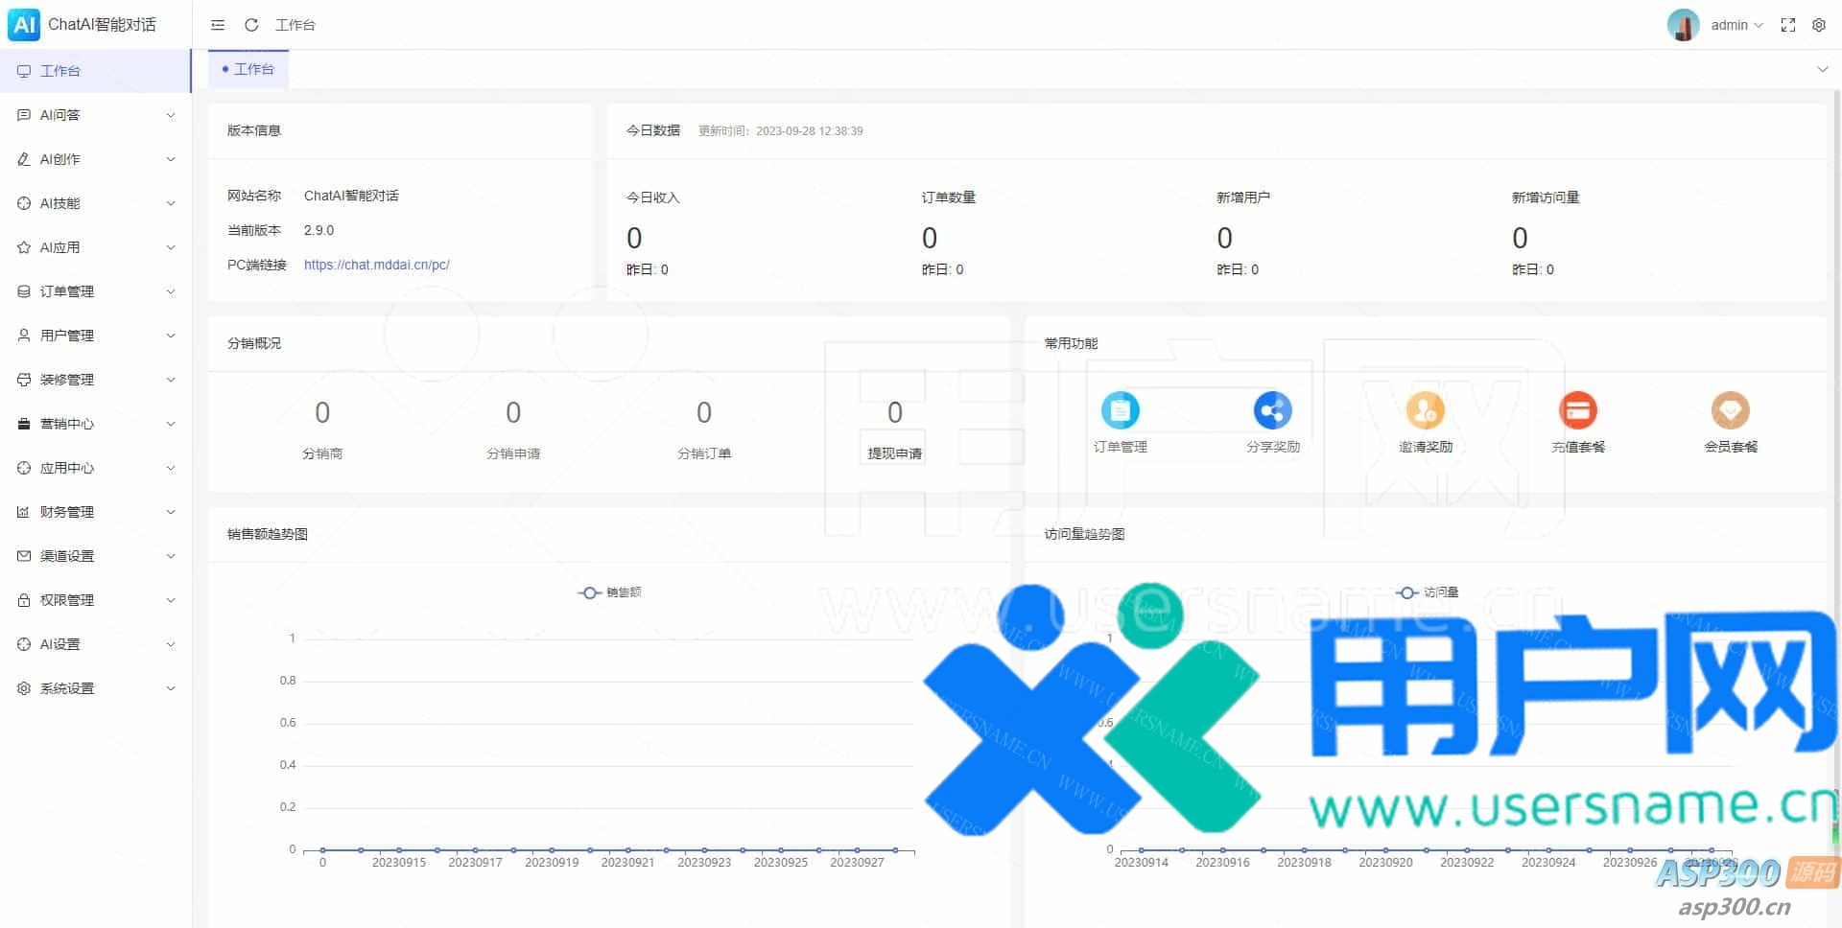Switch to the 工作台 page tab
The width and height of the screenshot is (1842, 928).
(x=249, y=69)
